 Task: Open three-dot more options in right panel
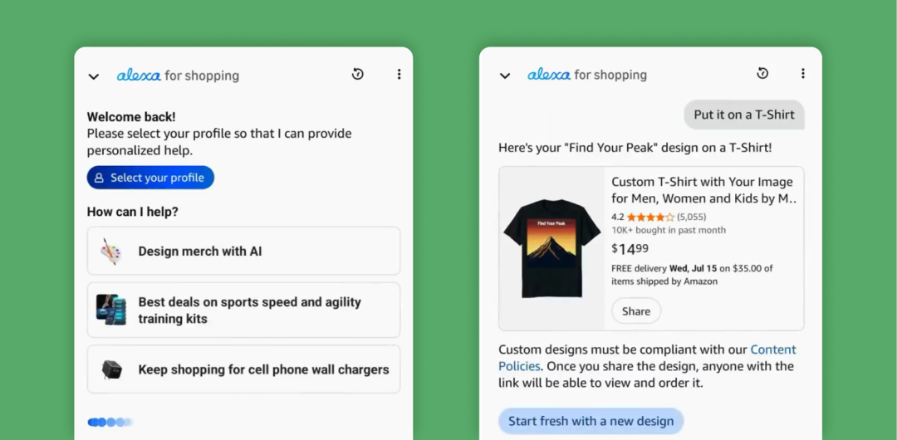(x=802, y=73)
